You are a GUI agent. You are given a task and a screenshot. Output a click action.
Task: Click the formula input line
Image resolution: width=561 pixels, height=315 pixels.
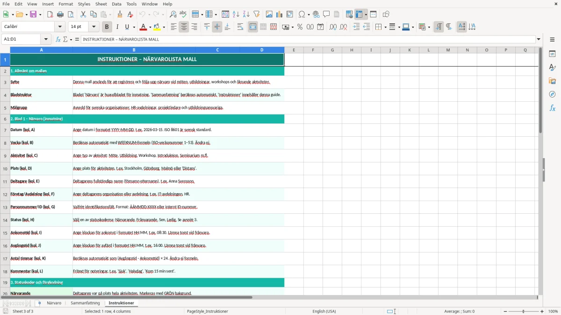pos(308,39)
